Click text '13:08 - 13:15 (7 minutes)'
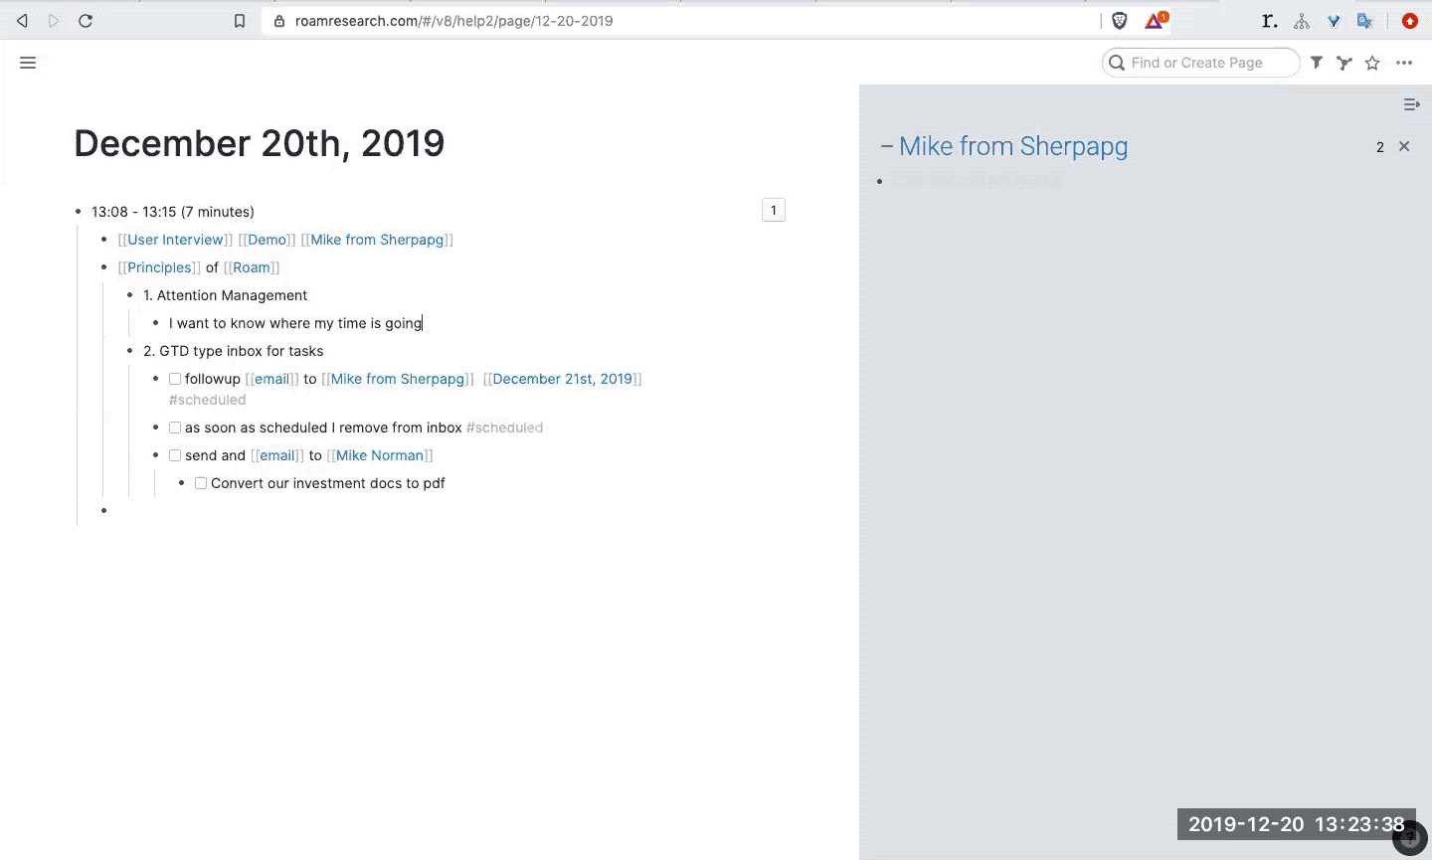The height and width of the screenshot is (860, 1432). [173, 212]
